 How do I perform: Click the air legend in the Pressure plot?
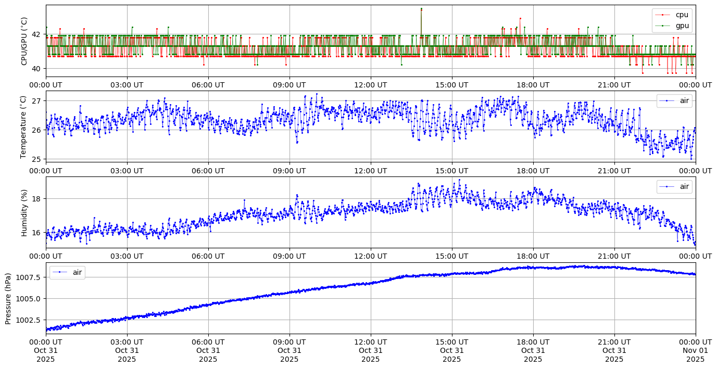point(67,272)
